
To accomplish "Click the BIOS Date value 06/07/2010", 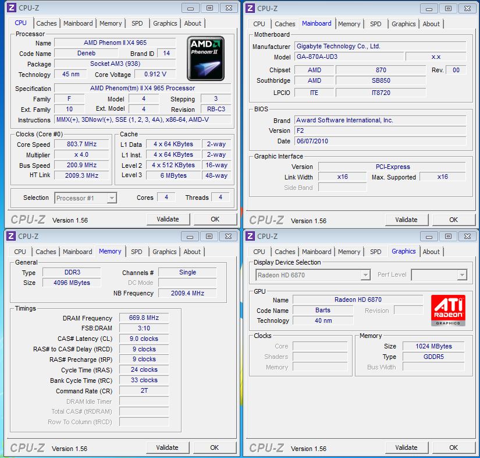I will 380,141.
